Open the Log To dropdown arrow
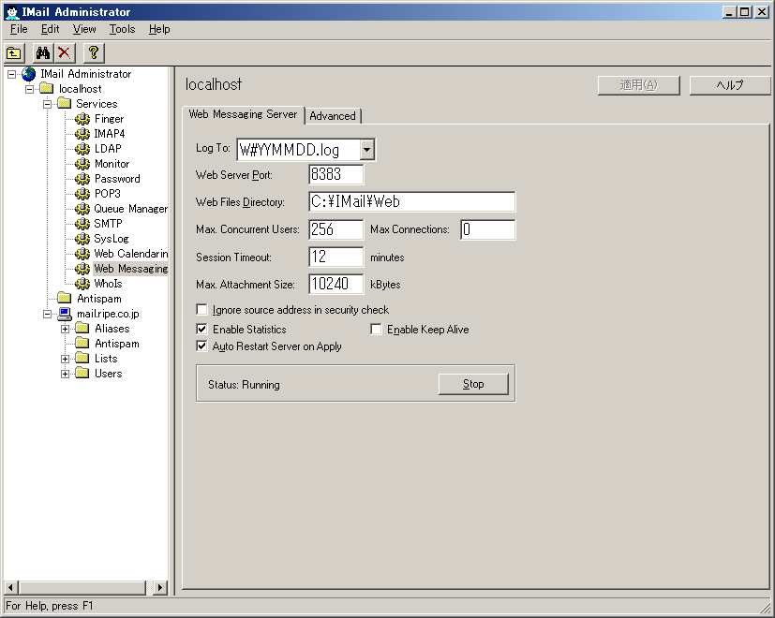 [x=366, y=150]
